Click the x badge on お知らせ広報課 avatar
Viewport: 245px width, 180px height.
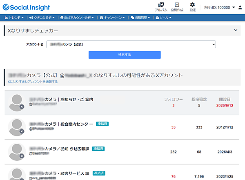pyautogui.click(x=22, y=156)
